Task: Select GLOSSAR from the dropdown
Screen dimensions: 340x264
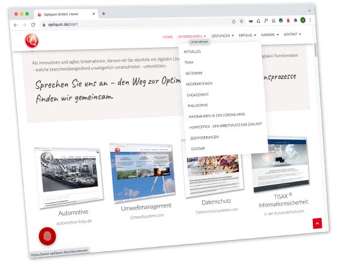Action: pyautogui.click(x=198, y=149)
